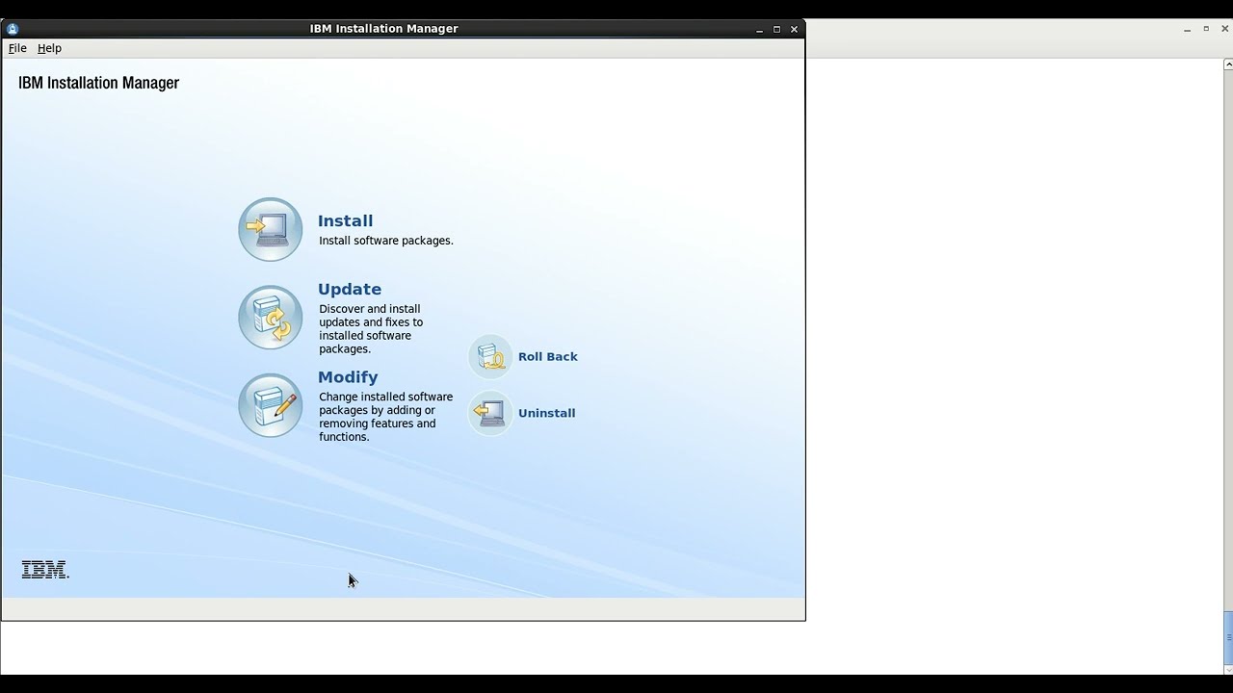Select the Uninstall link
The width and height of the screenshot is (1233, 693).
546,413
